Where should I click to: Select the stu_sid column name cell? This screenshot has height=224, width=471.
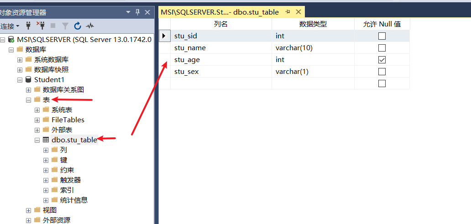tap(221, 36)
